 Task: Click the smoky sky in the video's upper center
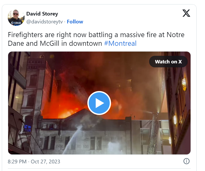pyautogui.click(x=99, y=66)
